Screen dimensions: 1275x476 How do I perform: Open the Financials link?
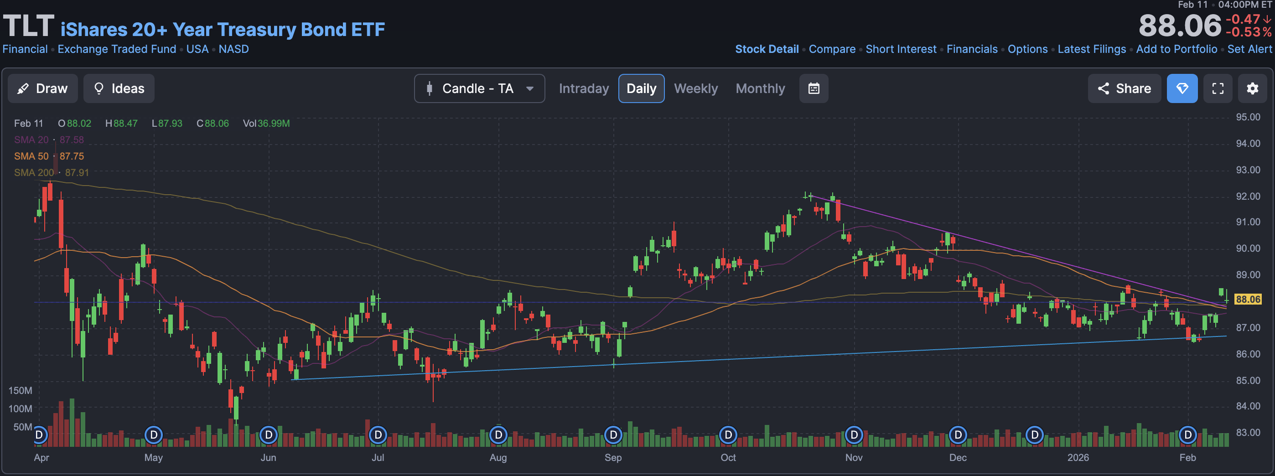972,50
